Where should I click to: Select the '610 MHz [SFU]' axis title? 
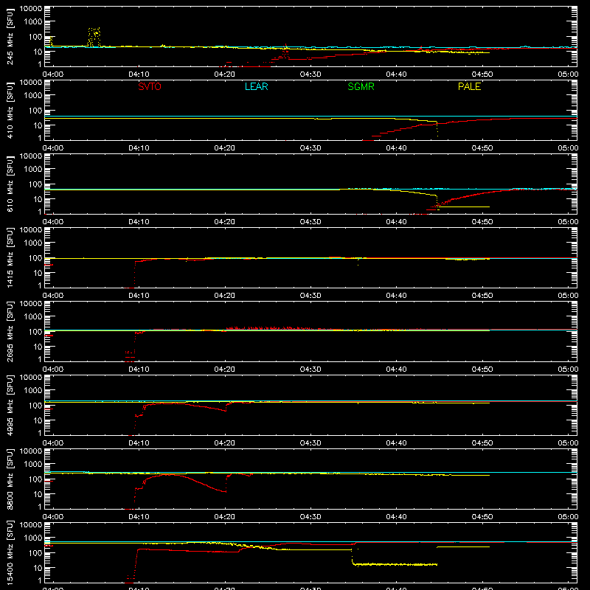10,184
